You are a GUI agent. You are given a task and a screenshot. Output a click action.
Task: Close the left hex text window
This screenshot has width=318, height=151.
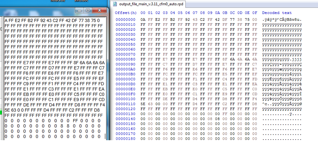click(99, 10)
